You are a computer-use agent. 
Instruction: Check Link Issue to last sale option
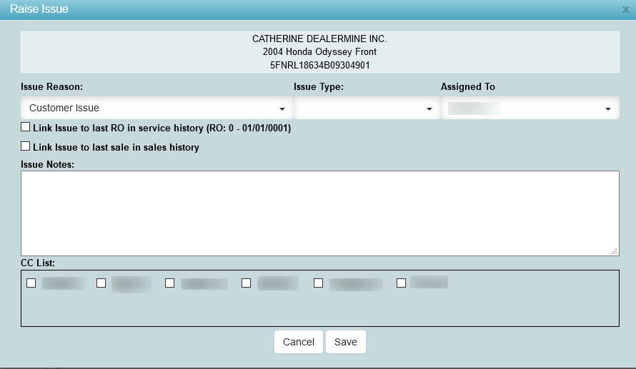[26, 146]
